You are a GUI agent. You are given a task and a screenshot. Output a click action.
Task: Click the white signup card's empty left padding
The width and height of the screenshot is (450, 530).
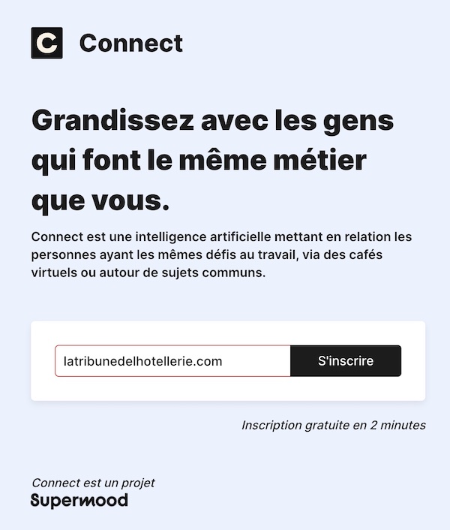tap(43, 361)
